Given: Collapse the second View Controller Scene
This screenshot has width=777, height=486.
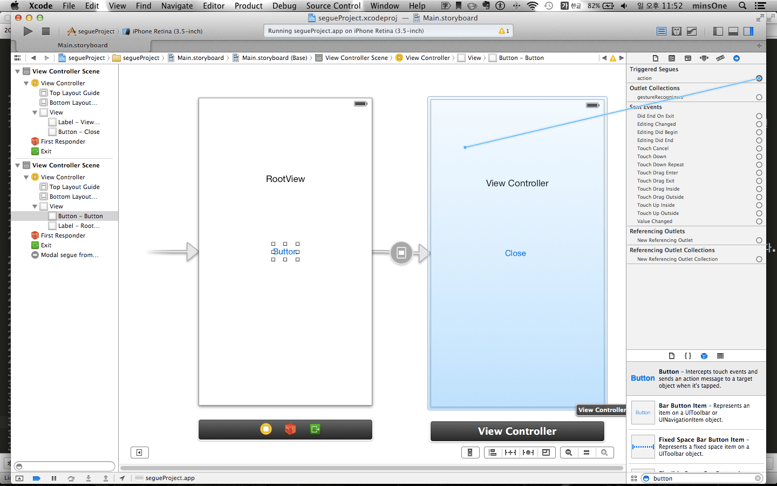Looking at the screenshot, I should click(x=18, y=165).
